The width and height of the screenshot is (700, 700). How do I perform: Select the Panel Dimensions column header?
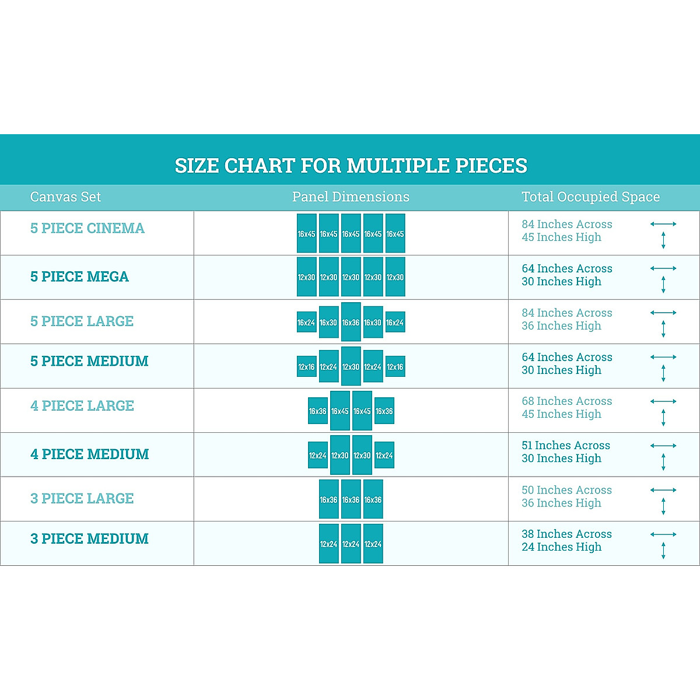[351, 197]
